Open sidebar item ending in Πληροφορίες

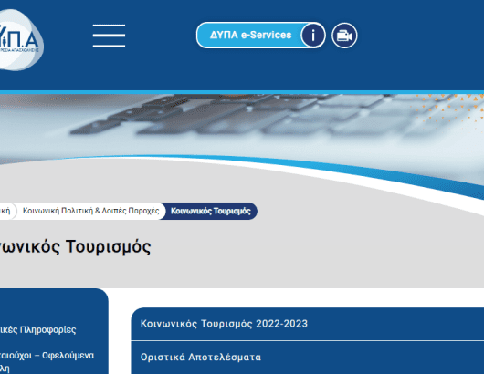(x=38, y=329)
